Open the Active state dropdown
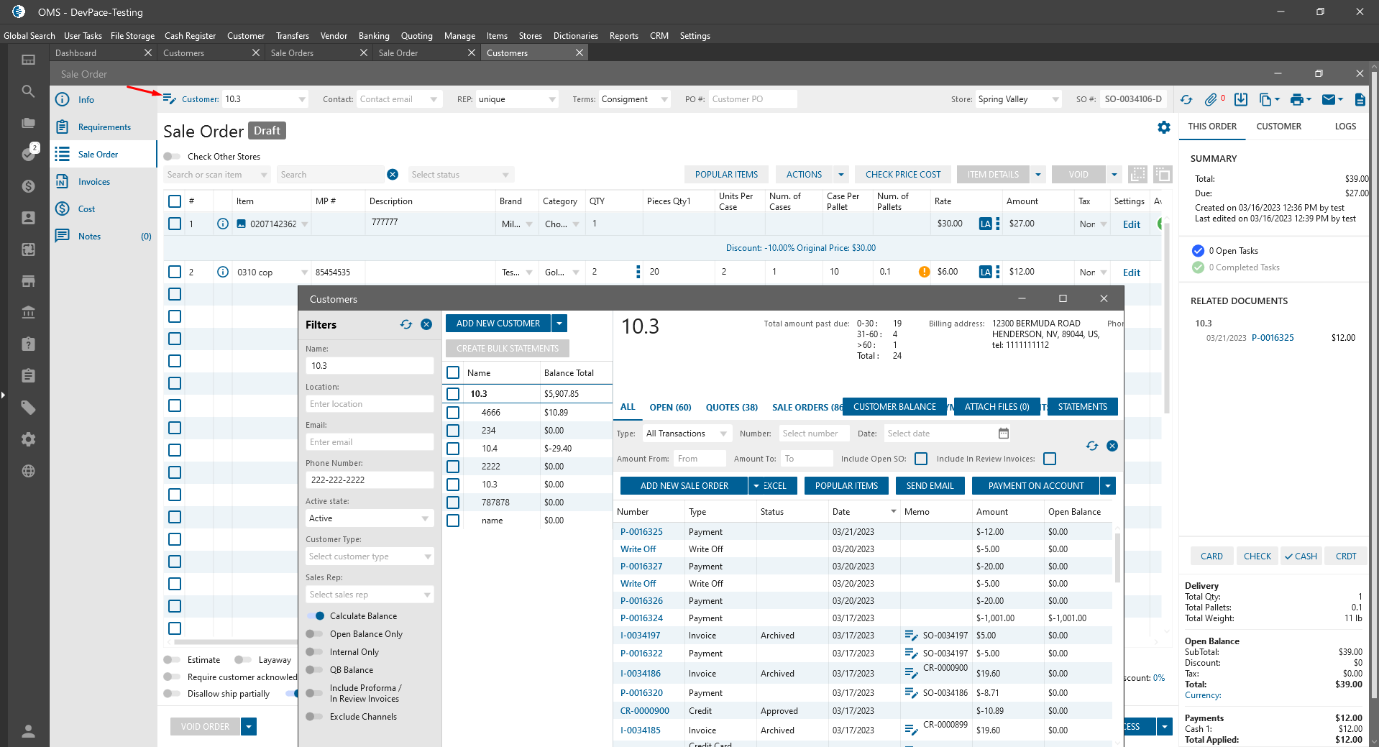Image resolution: width=1379 pixels, height=747 pixels. coord(370,518)
